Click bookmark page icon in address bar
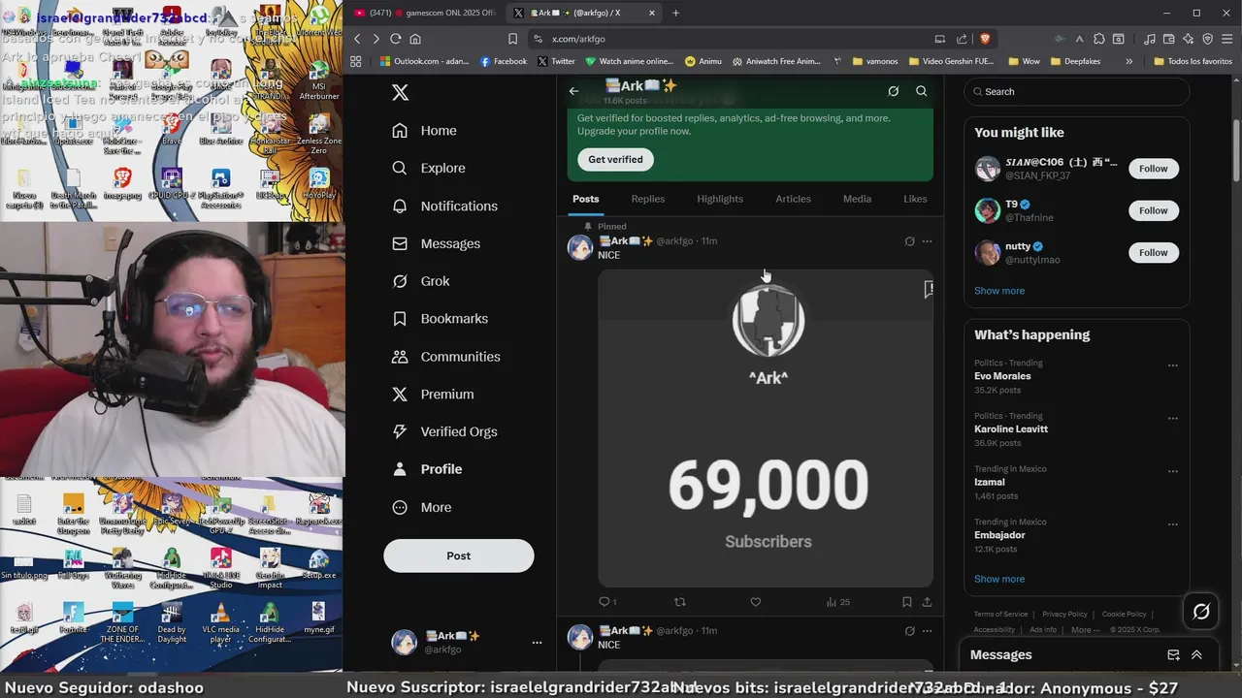1242x698 pixels. pos(512,39)
